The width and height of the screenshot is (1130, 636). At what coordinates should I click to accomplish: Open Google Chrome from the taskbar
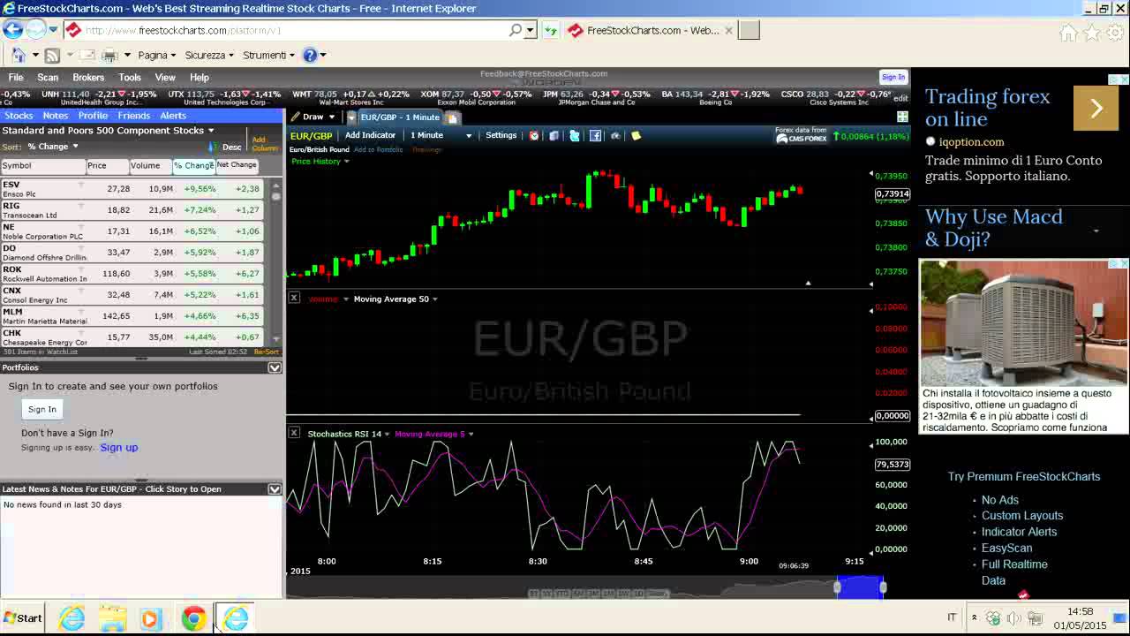(193, 618)
